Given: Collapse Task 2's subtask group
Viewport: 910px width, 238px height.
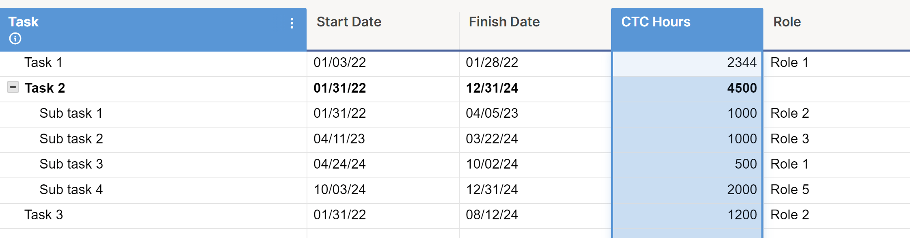Looking at the screenshot, I should point(13,87).
